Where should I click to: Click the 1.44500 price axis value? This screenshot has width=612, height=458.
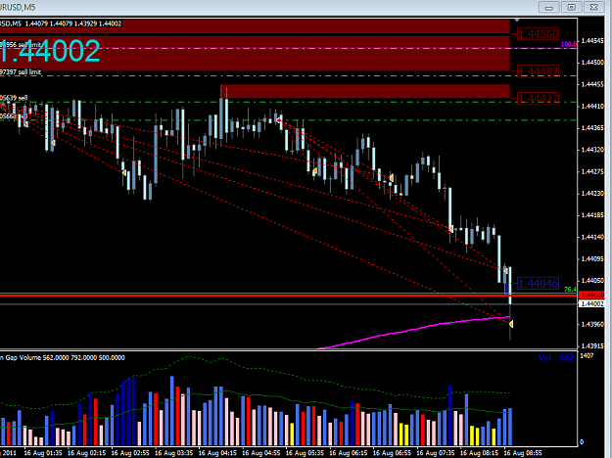(592, 63)
